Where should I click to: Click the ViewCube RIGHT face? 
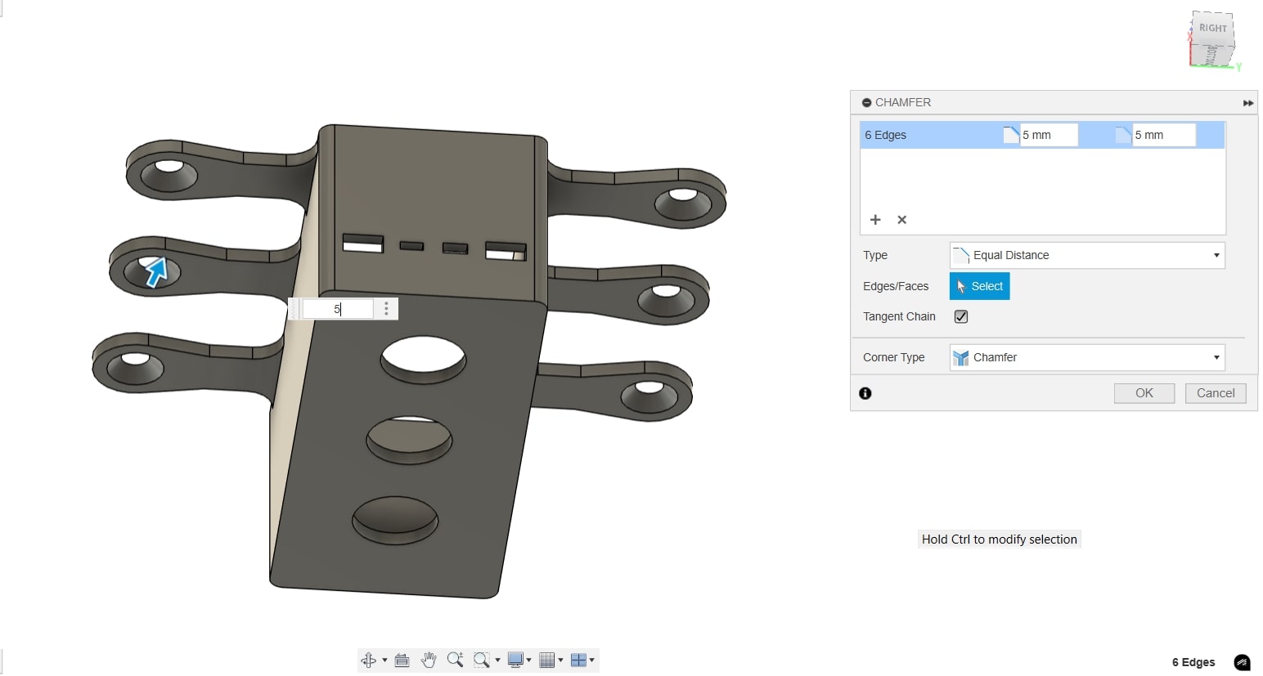[1212, 29]
